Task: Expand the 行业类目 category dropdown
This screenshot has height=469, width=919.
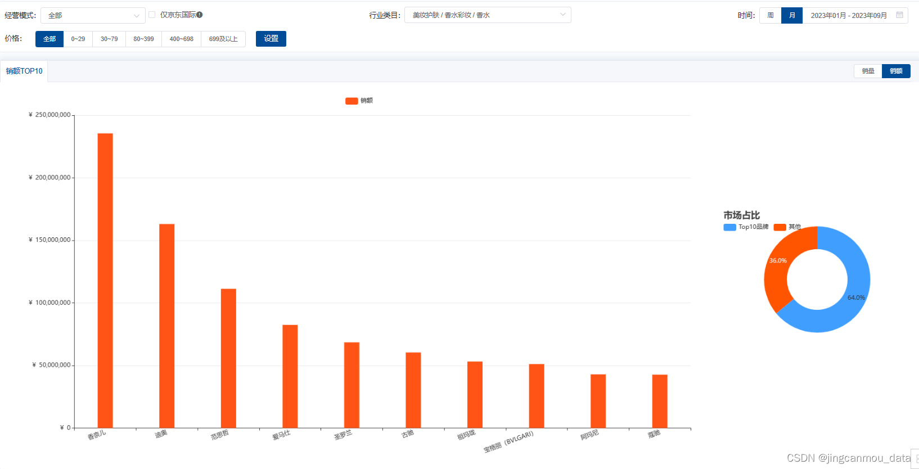Action: pyautogui.click(x=488, y=15)
